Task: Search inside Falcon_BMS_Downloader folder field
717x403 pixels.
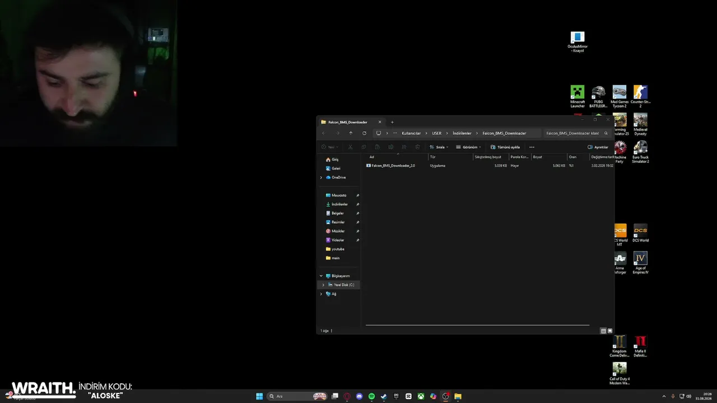Action: [577, 133]
